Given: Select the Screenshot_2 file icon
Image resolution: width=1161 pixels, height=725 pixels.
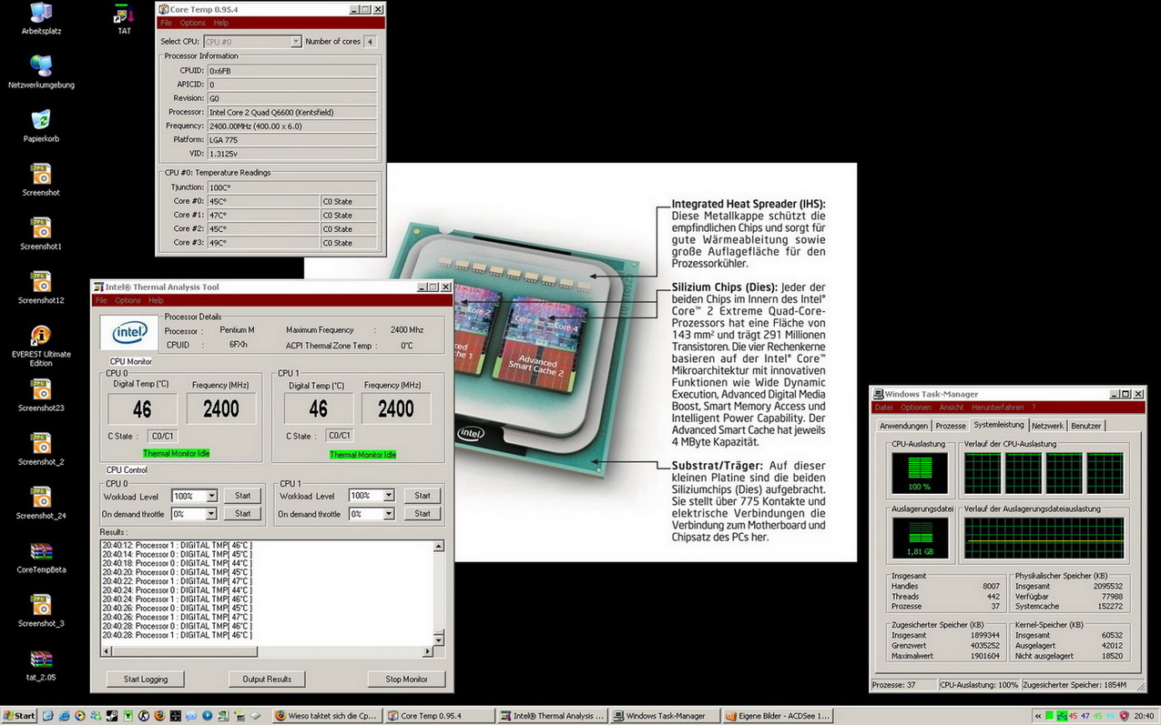Looking at the screenshot, I should tap(41, 449).
